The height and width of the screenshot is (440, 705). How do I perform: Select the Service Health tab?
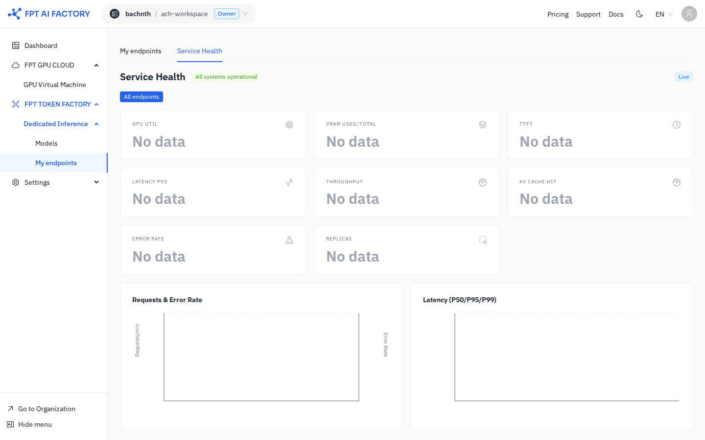click(x=200, y=51)
